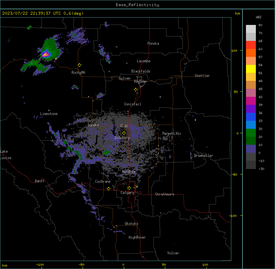Click the Base_Reflectivity title text
Image resolution: width=275 pixels, height=269 pixels.
137,5
